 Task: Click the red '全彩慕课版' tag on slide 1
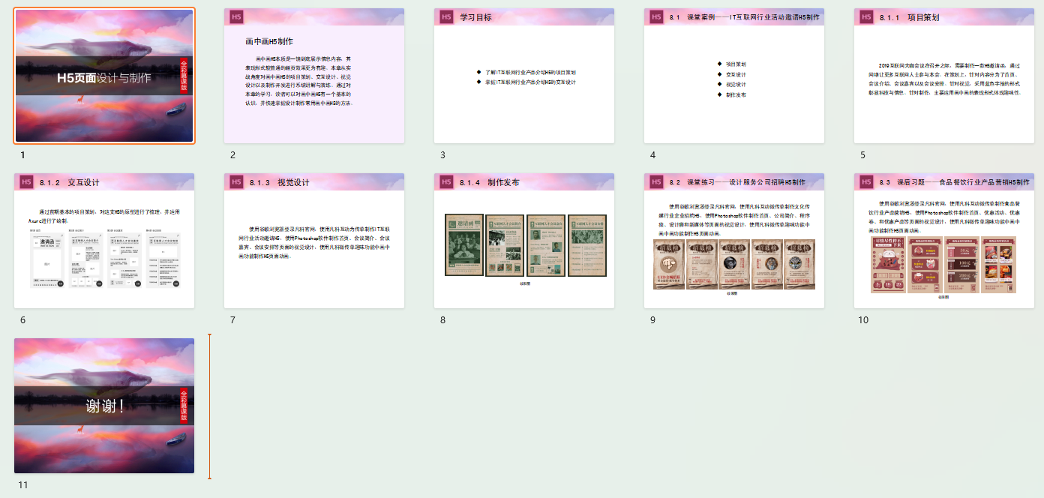click(x=183, y=76)
